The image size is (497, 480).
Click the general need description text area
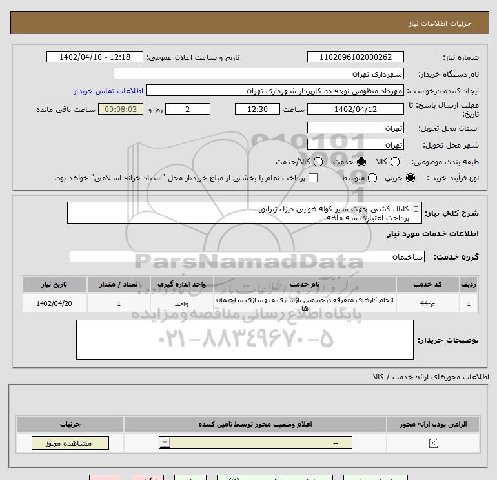coord(245,213)
